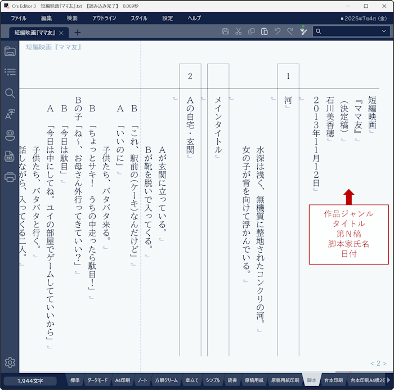Click the Aの自宅・玄関 scene heading
Screen dimensions: 394x390
click(190, 125)
